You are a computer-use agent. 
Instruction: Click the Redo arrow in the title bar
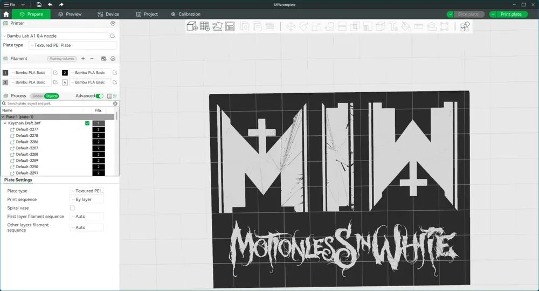tap(61, 4)
